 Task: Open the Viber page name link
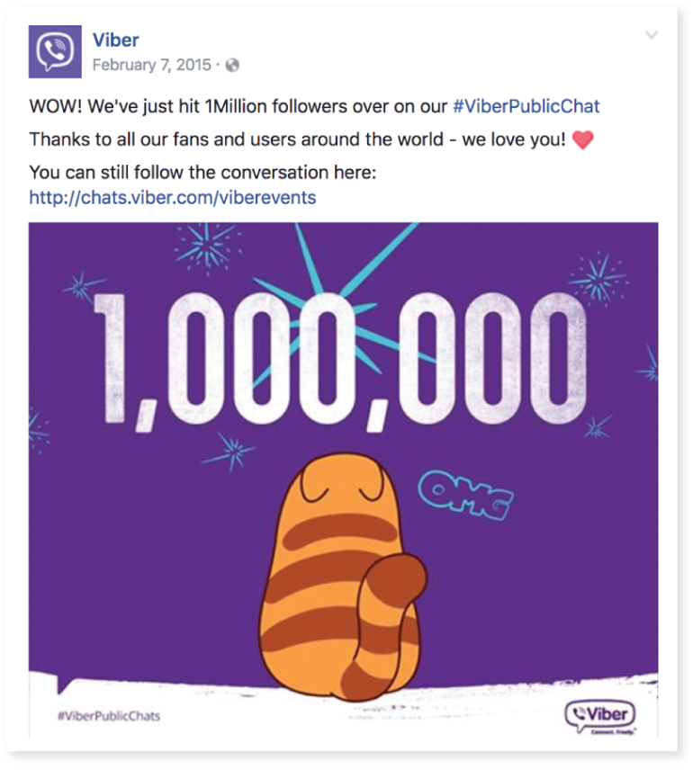click(115, 40)
